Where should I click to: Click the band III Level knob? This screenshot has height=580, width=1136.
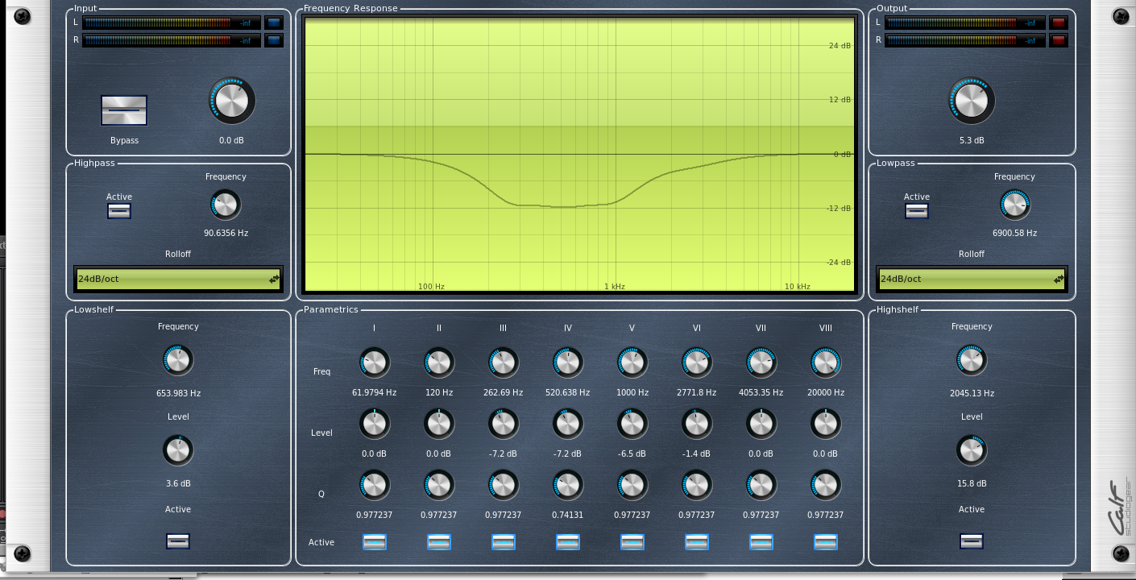click(504, 424)
